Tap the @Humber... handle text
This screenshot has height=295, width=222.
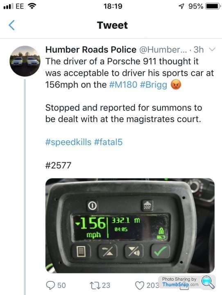point(163,50)
